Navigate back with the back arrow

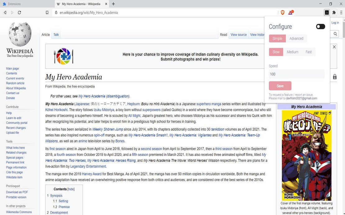pyautogui.click(x=5, y=12)
